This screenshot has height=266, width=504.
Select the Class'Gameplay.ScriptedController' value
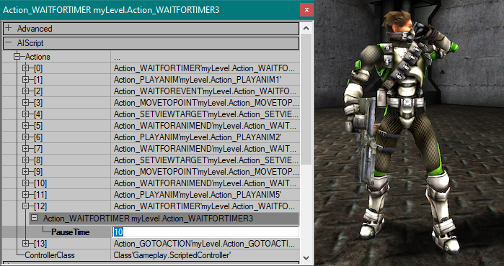(172, 255)
